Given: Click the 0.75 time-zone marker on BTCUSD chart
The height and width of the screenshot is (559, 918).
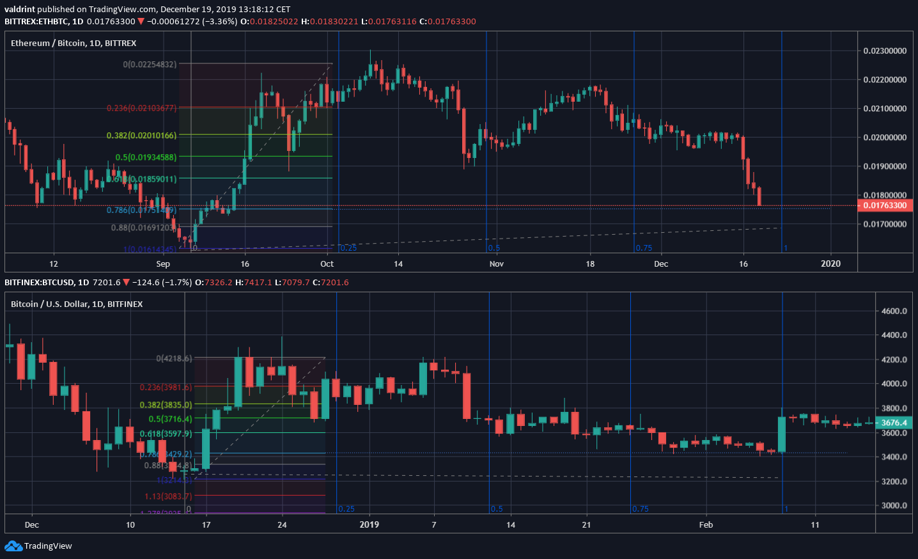Looking at the screenshot, I should [641, 509].
